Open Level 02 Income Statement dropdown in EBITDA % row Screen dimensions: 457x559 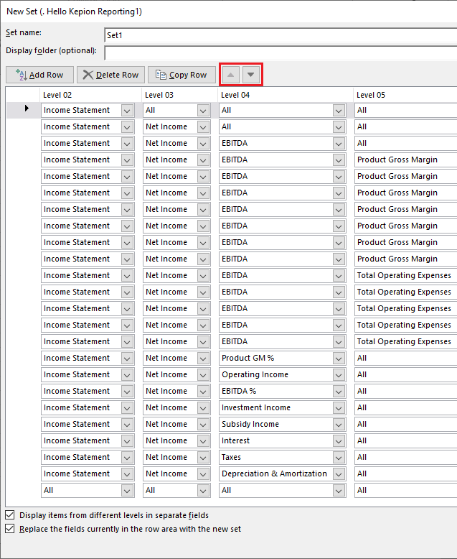click(x=127, y=391)
